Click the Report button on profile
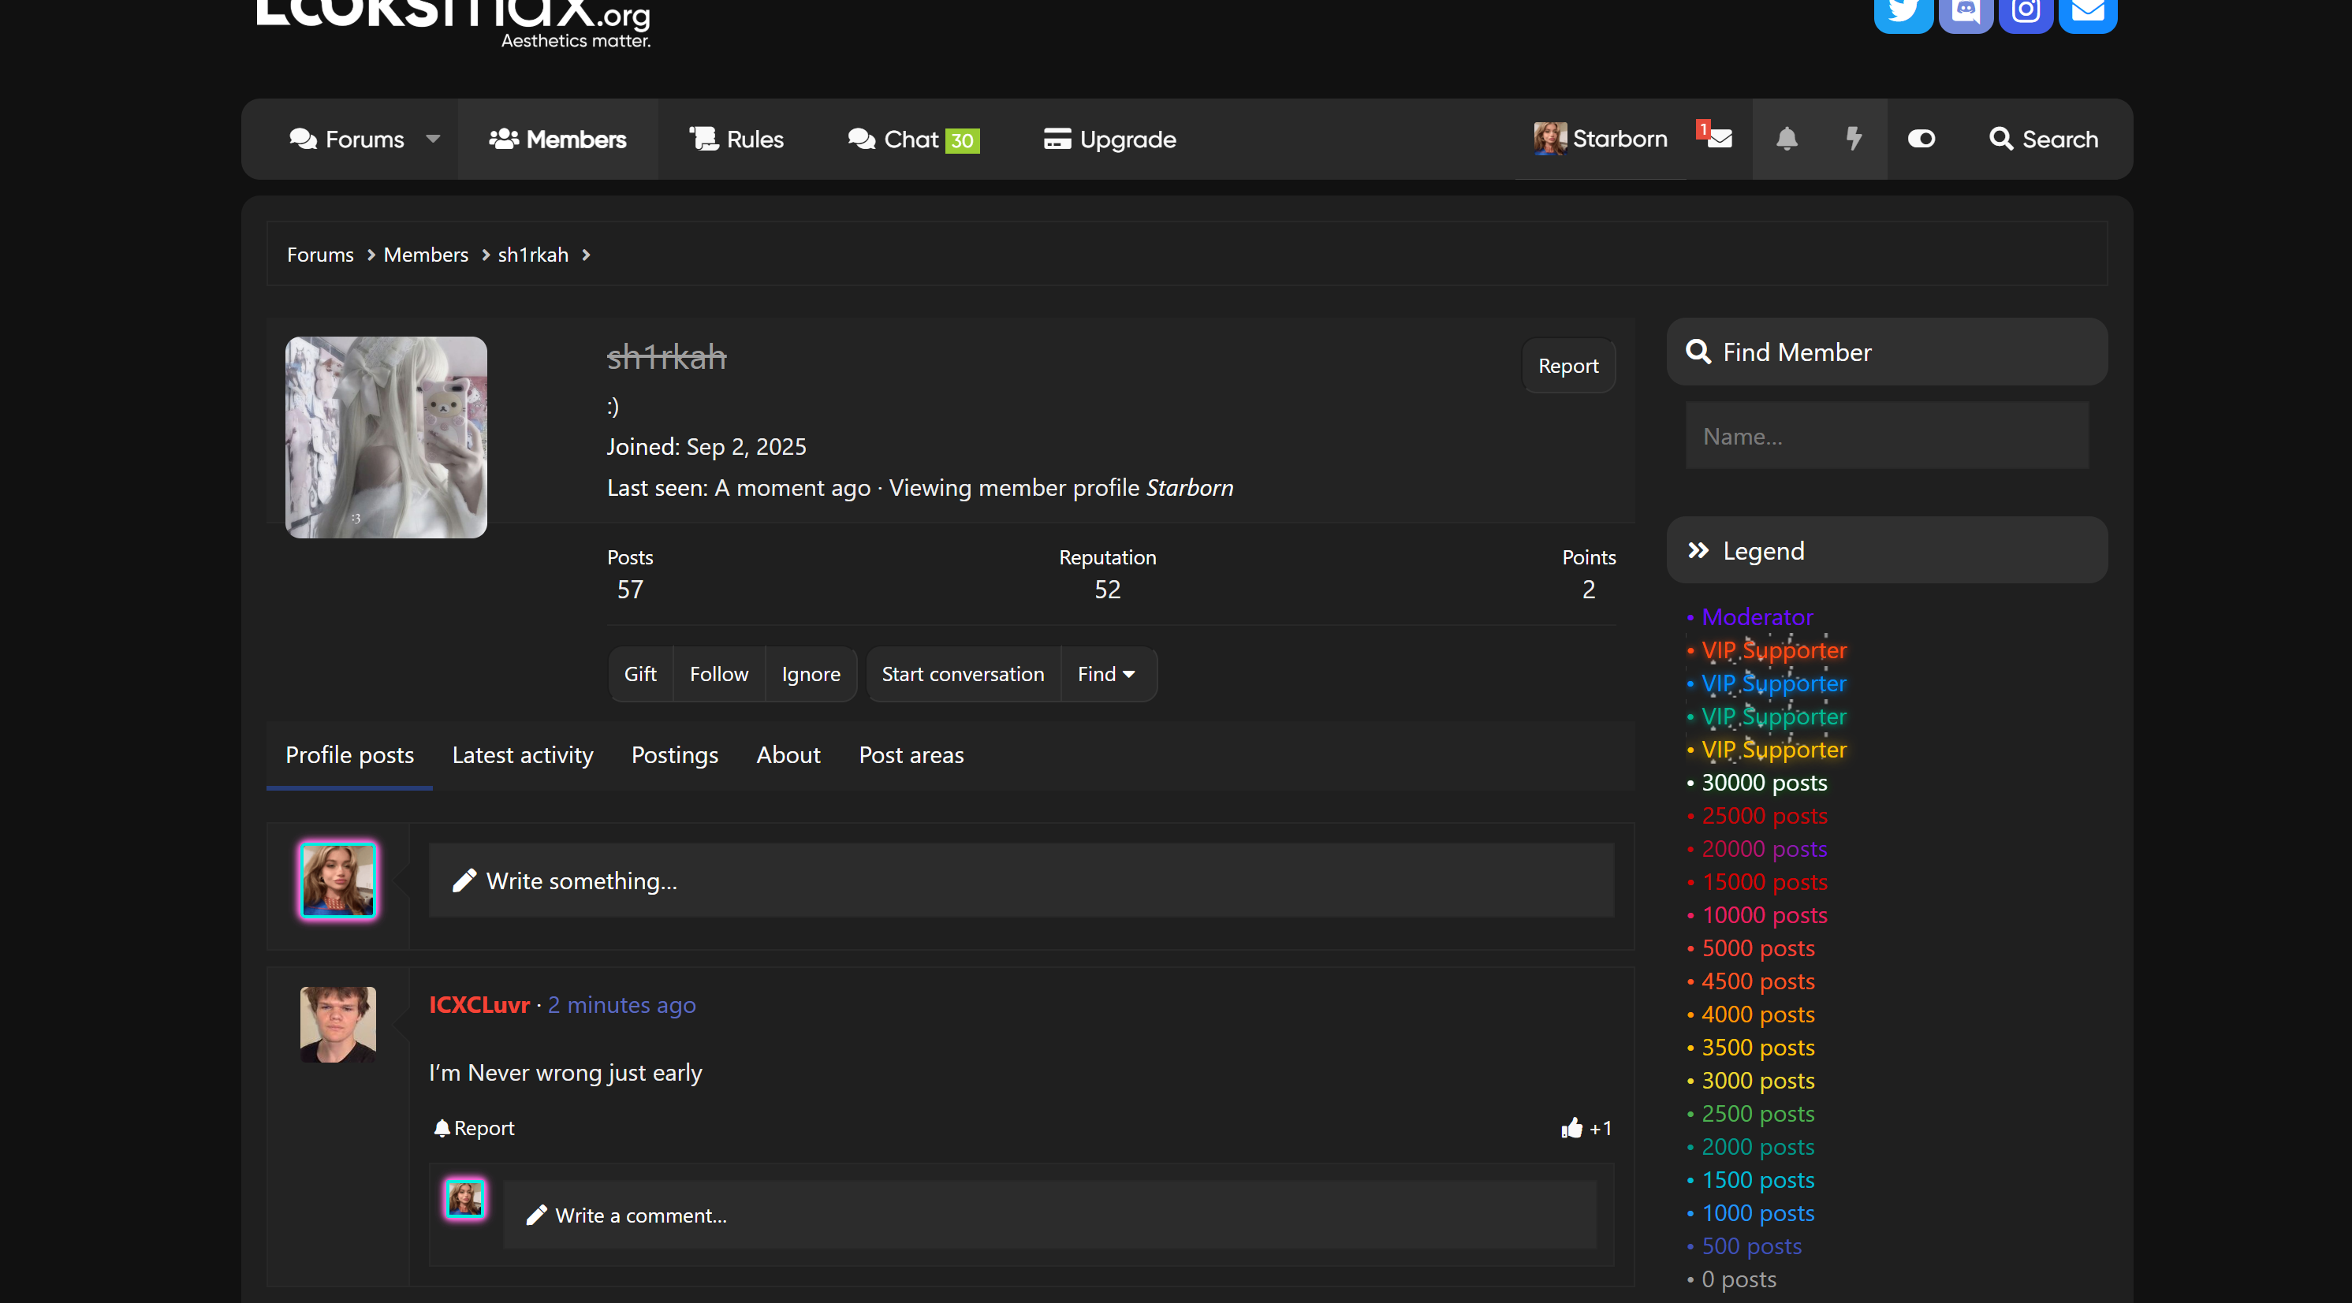Screen dimensions: 2352x1303 [x=1568, y=365]
